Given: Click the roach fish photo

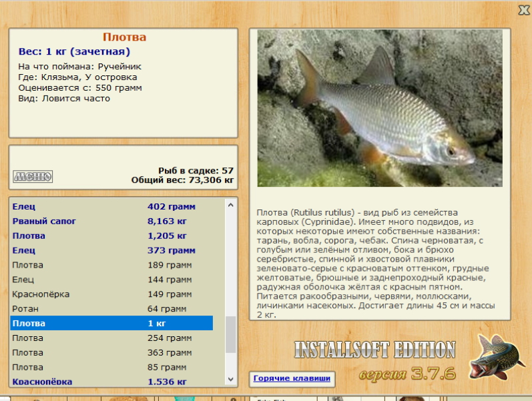Looking at the screenshot, I should point(380,108).
